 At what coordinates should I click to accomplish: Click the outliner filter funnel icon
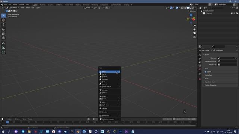click(x=232, y=7)
